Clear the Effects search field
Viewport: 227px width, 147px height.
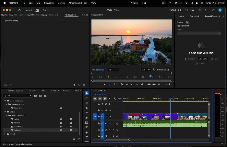[x=30, y=96]
